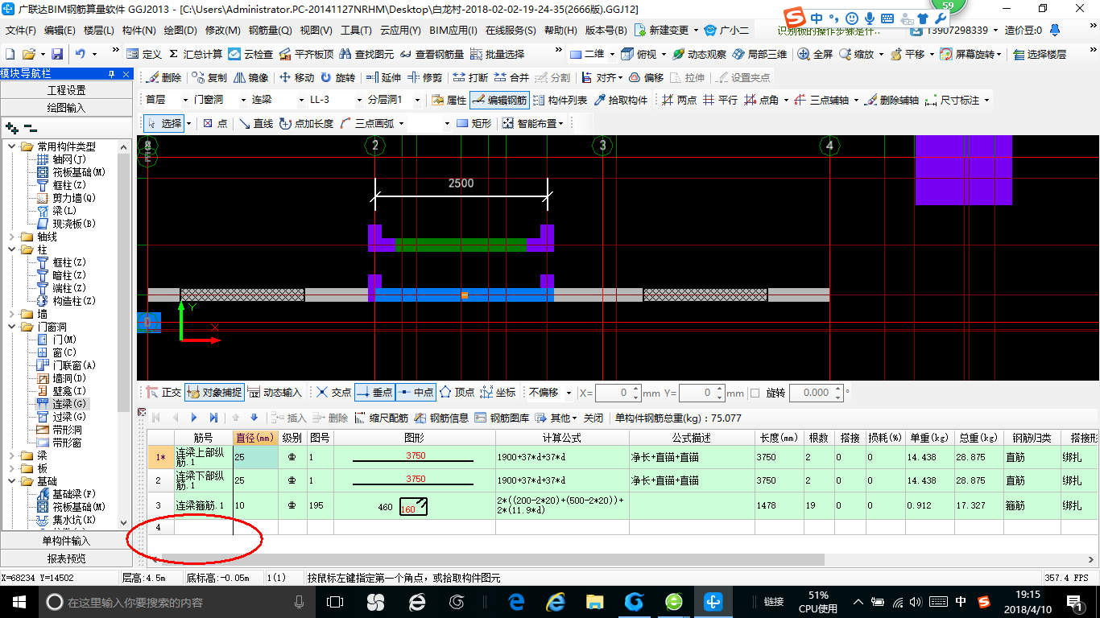Toggle 垂点 perpendicular snap
This screenshot has width=1100, height=618.
point(374,393)
